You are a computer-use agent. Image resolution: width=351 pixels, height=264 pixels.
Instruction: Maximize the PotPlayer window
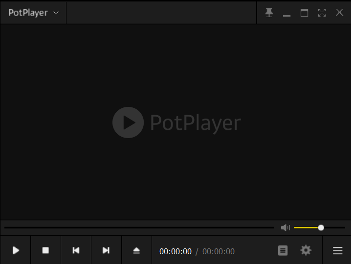tap(304, 13)
